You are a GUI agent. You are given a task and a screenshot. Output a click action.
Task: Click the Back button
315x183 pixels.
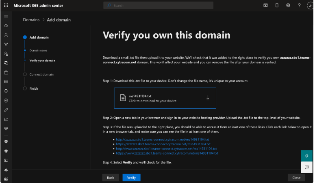pyautogui.click(x=110, y=178)
